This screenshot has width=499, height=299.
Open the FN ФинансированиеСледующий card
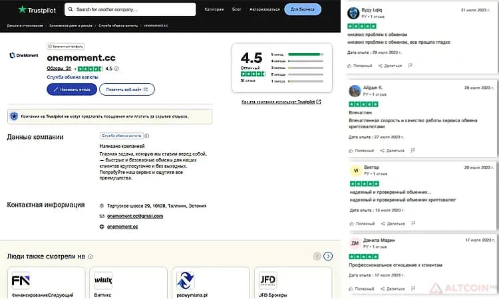(x=46, y=283)
